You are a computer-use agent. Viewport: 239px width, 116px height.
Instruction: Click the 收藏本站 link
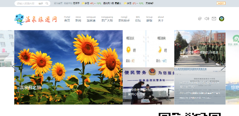(x=68, y=3)
